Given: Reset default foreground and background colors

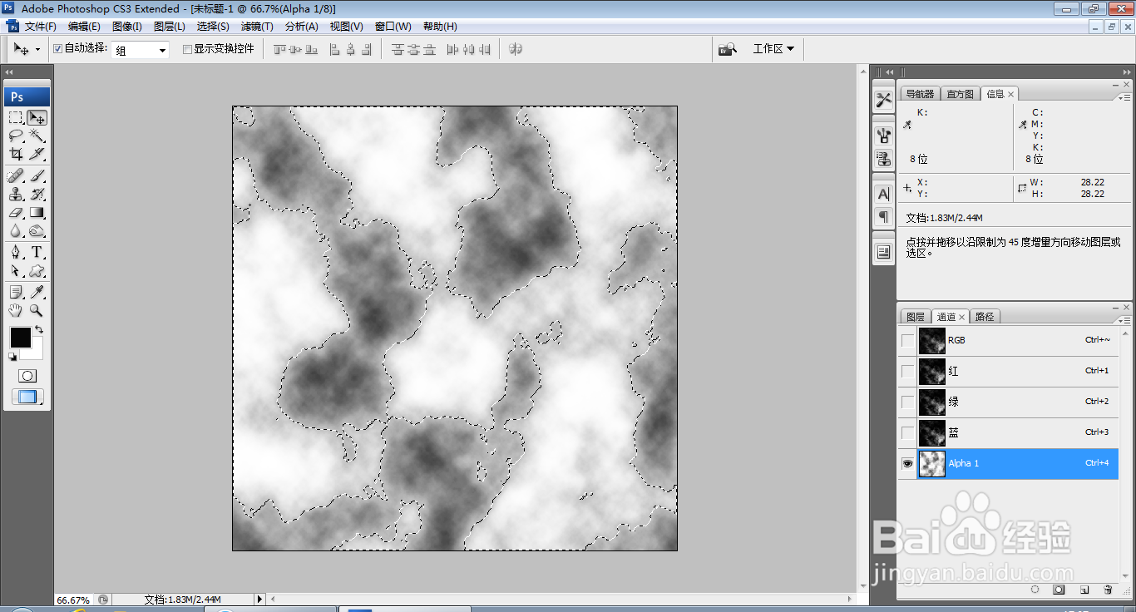Looking at the screenshot, I should (12, 357).
